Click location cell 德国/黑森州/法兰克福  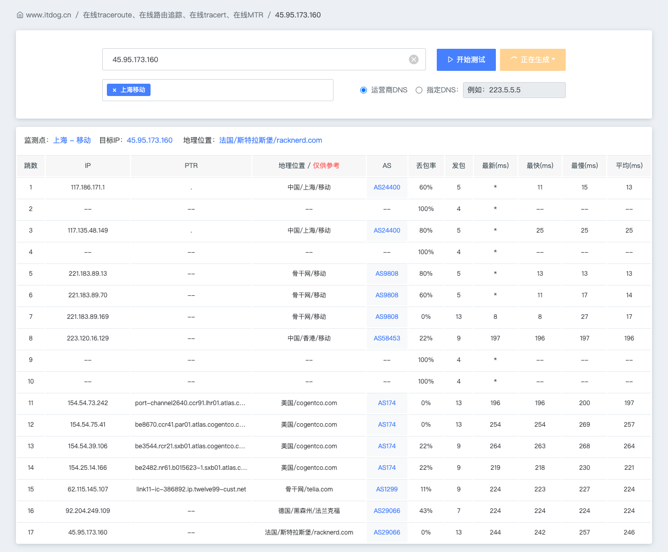click(x=309, y=511)
